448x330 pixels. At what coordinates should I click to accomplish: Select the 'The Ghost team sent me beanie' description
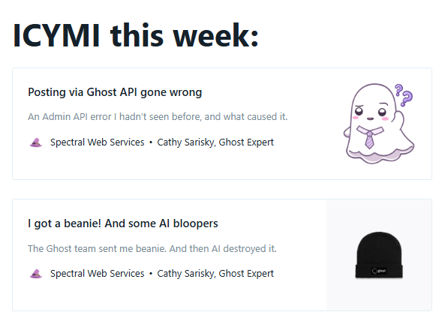click(152, 249)
